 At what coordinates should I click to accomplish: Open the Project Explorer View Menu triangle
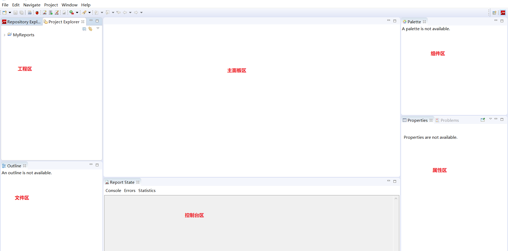click(x=98, y=28)
